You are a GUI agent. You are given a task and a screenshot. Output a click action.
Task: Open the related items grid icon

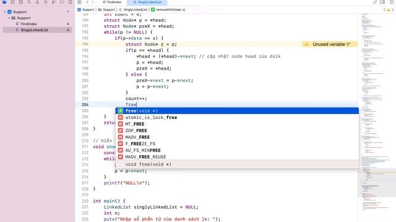[79, 2]
